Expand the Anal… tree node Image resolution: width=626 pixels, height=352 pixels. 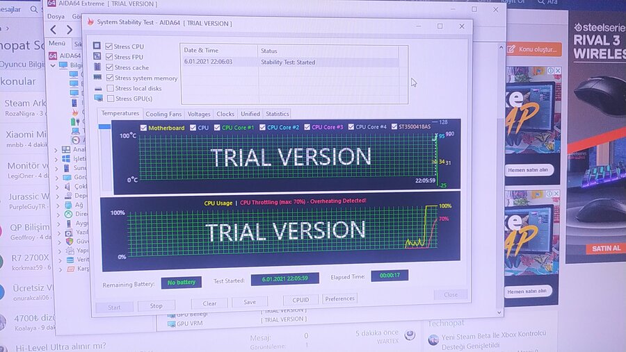(x=56, y=150)
